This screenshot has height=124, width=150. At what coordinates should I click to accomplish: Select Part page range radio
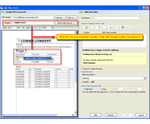102,89
